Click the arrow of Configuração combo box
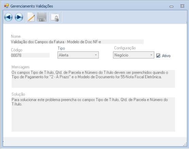 [151, 55]
